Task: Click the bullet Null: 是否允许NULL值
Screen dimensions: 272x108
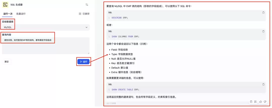Action: pos(123,59)
